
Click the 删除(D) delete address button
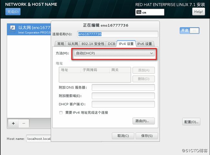pos(143,79)
